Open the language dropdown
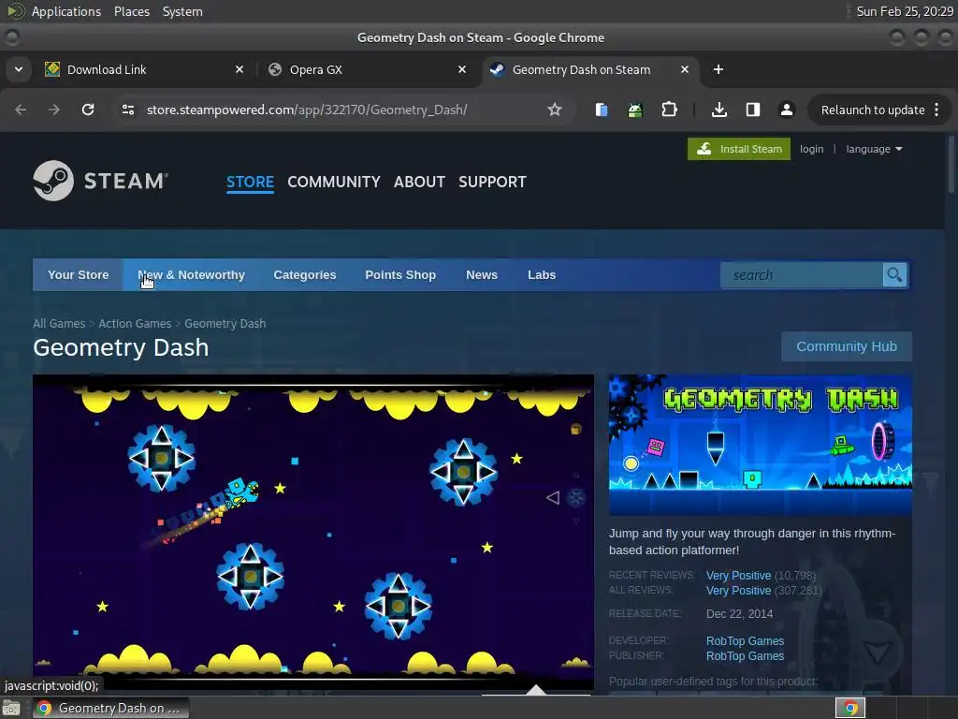The height and width of the screenshot is (719, 958). click(874, 149)
